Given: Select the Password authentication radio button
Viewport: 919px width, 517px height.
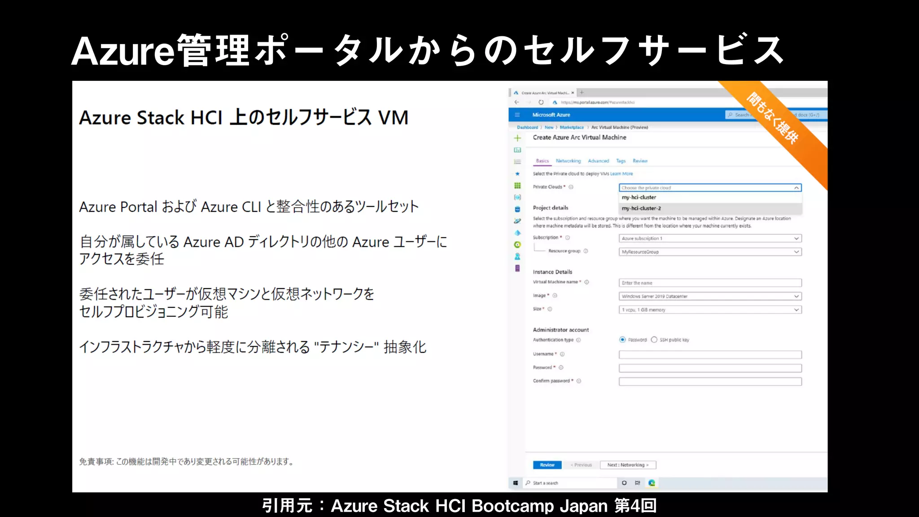Looking at the screenshot, I should point(622,340).
